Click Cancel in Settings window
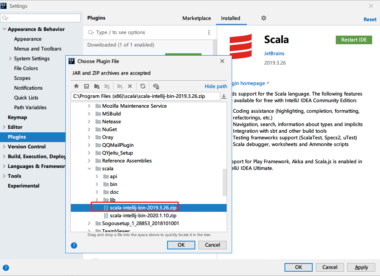This screenshot has height=276, width=380. pyautogui.click(x=330, y=267)
